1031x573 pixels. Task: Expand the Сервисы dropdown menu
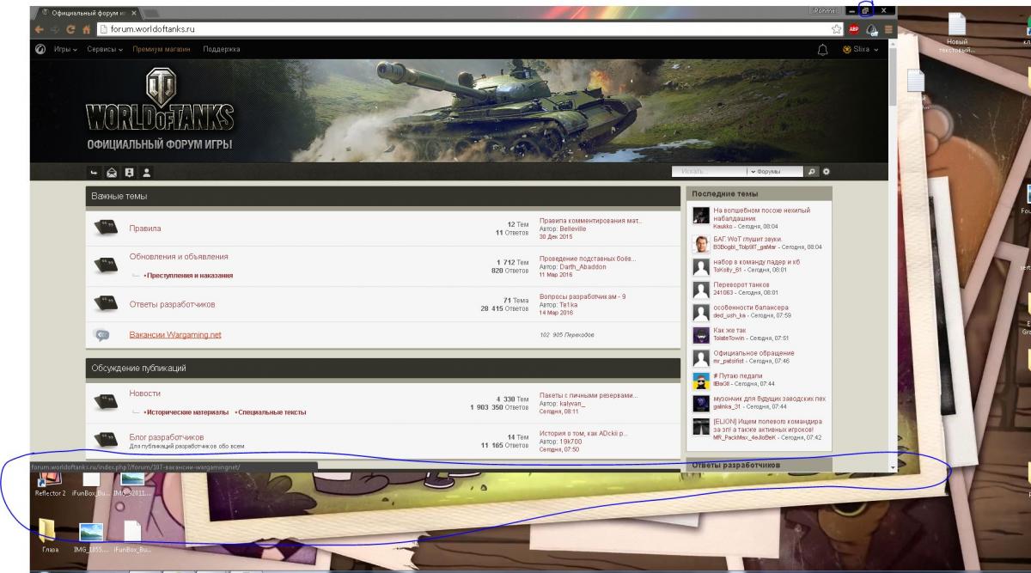(106, 49)
